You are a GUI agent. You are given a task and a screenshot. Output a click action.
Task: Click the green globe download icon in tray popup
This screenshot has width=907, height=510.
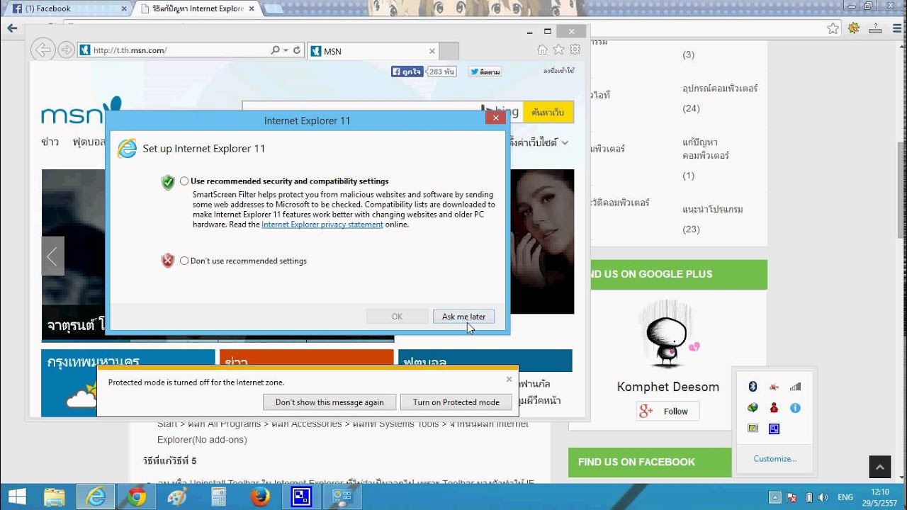(753, 408)
